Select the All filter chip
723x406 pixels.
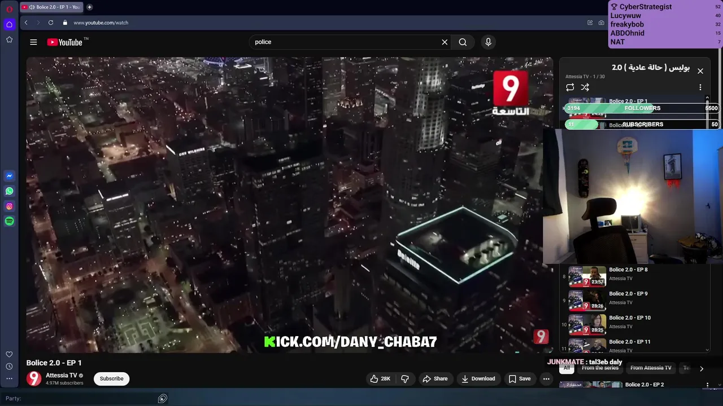(x=567, y=368)
